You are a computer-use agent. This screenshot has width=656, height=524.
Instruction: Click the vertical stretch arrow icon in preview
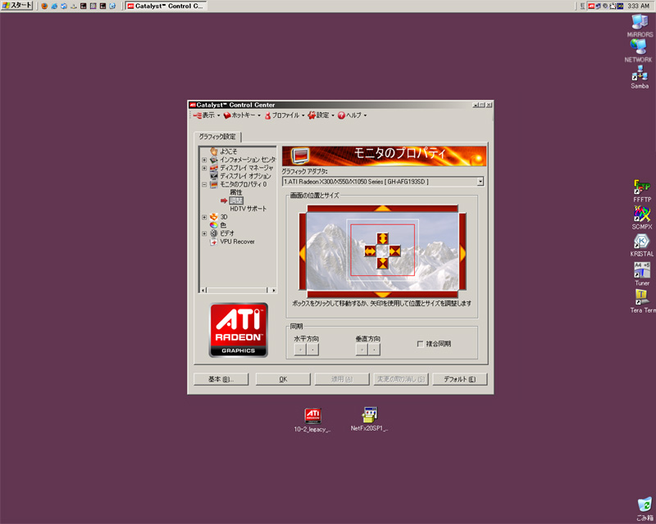[x=381, y=238]
